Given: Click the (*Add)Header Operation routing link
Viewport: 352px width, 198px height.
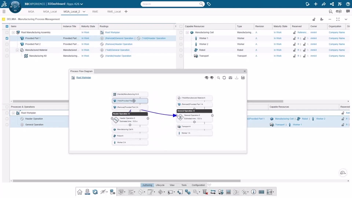Looking at the screenshot, I should (154, 38).
